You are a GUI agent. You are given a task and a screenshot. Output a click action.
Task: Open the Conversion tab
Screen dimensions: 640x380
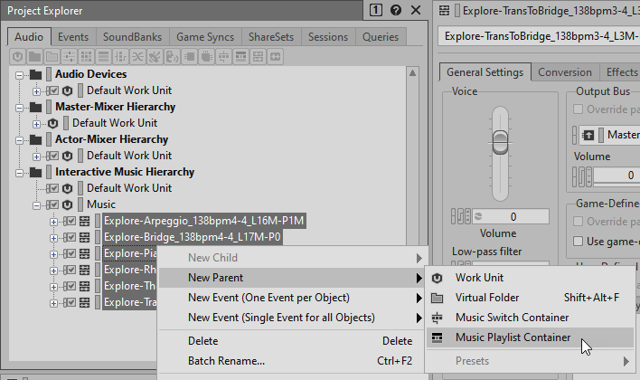pos(565,72)
